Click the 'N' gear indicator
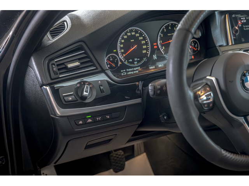 tap(155, 57)
